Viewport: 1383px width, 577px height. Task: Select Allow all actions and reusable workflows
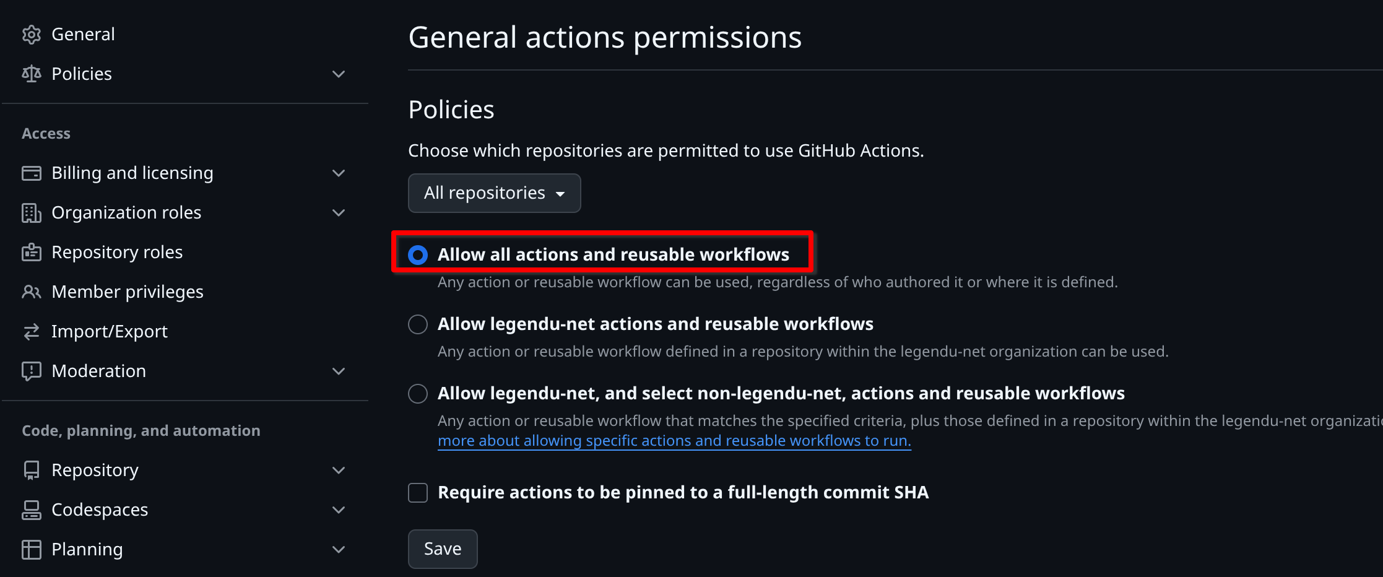point(418,255)
